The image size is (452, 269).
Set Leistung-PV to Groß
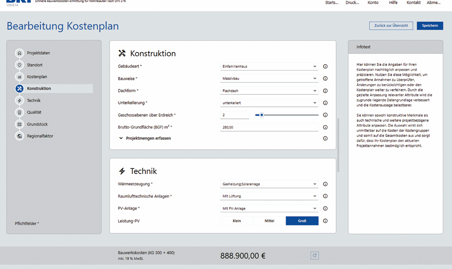click(302, 221)
